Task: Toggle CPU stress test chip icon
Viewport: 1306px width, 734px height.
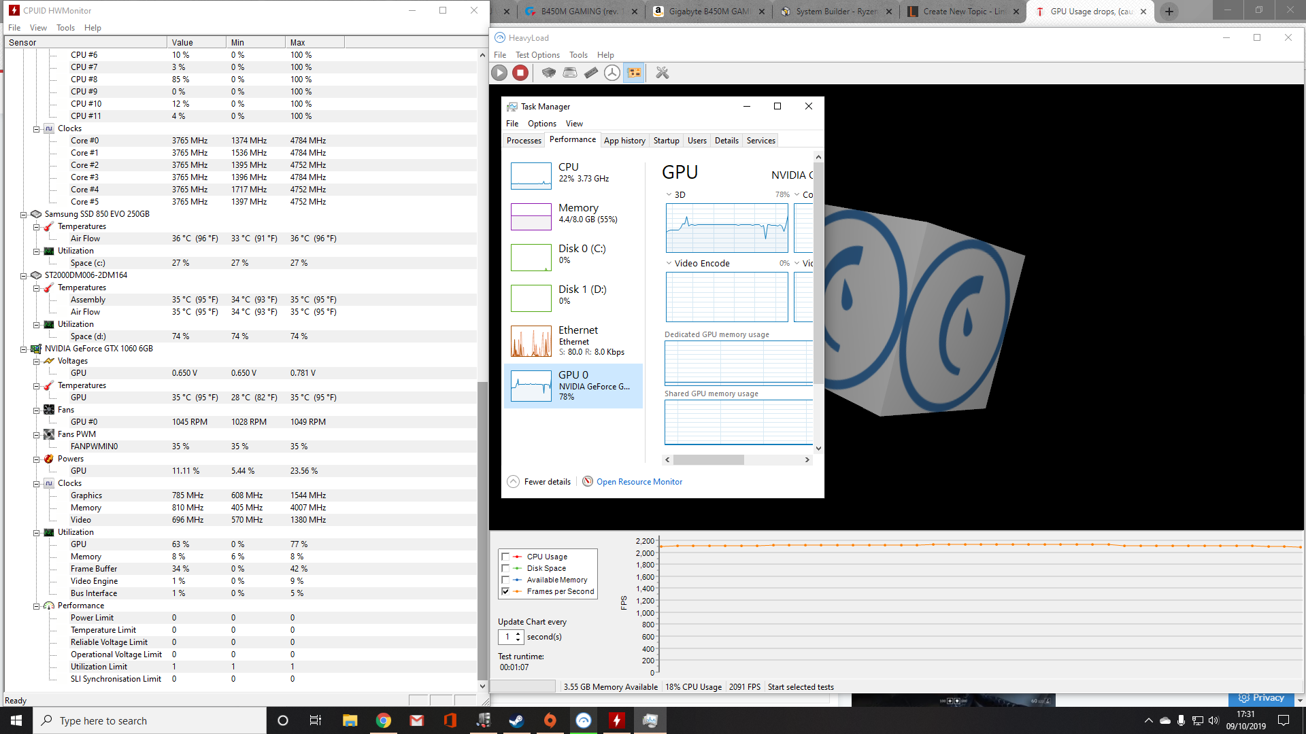Action: click(x=549, y=73)
